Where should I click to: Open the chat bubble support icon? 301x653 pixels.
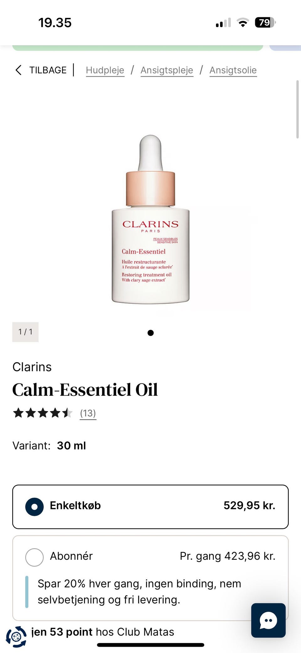[x=268, y=620]
